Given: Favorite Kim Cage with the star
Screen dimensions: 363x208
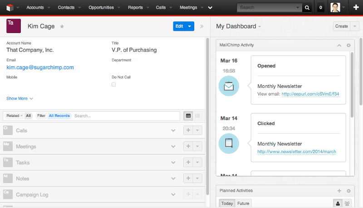Looking at the screenshot, I should [x=62, y=26].
